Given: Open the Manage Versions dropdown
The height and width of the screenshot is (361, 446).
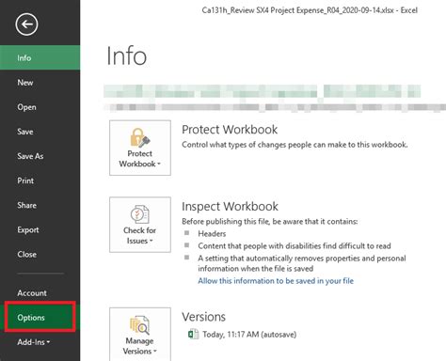Looking at the screenshot, I should [x=140, y=334].
